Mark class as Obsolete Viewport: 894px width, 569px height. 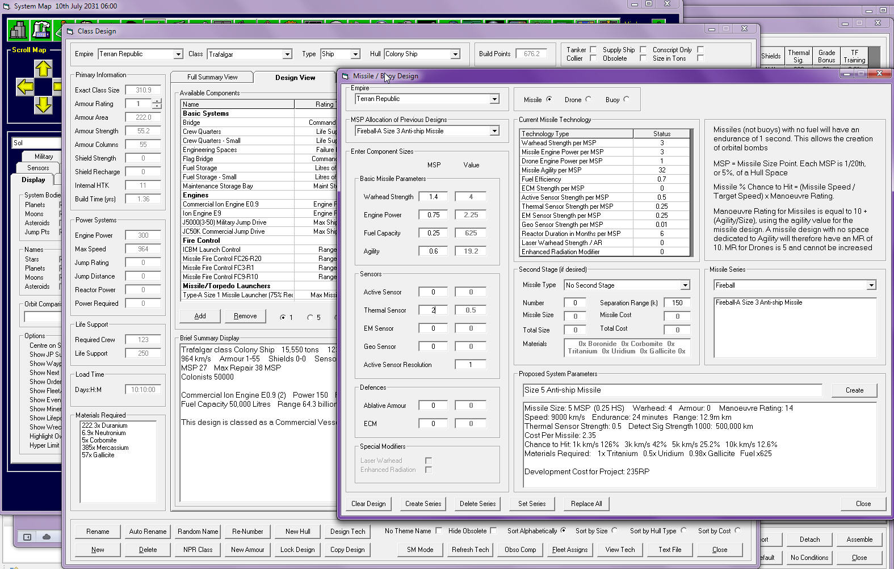coord(643,58)
